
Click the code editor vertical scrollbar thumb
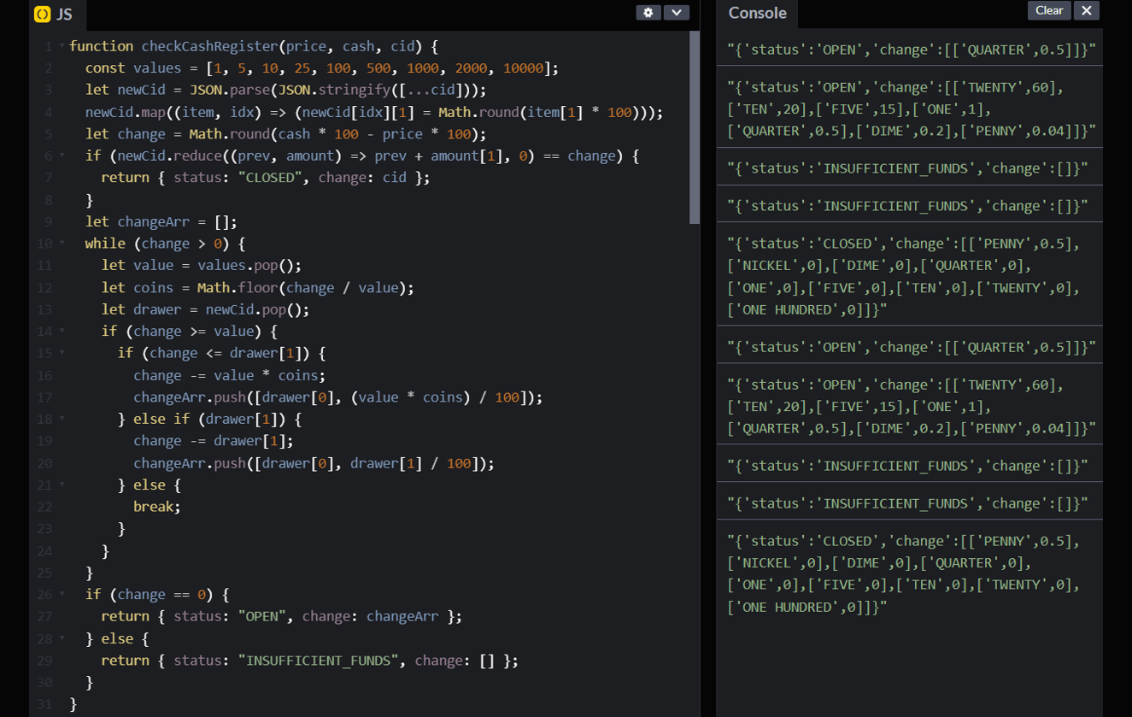(695, 128)
